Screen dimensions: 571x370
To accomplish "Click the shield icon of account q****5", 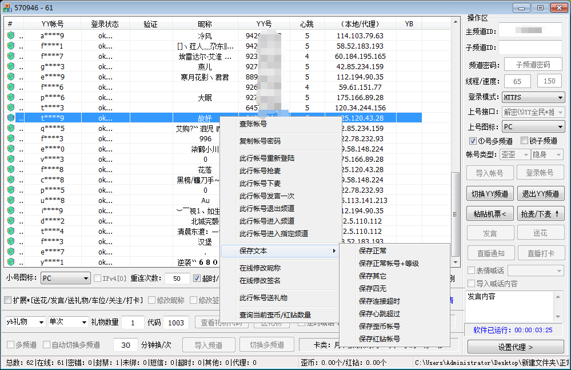I will click(10, 128).
